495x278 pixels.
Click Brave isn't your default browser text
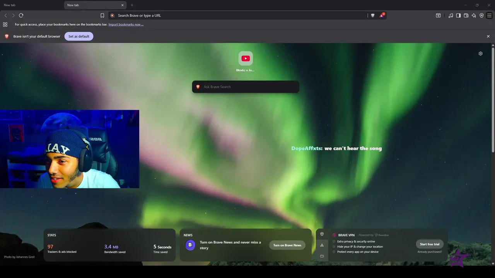click(37, 36)
